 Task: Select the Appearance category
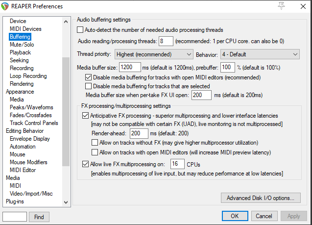click(x=20, y=92)
